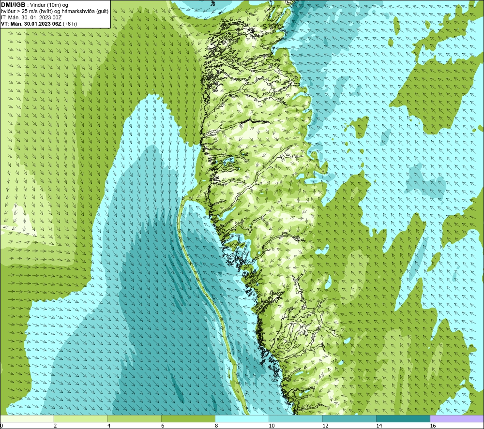Click the legend value '12'
The width and height of the screenshot is (484, 429).
click(325, 426)
